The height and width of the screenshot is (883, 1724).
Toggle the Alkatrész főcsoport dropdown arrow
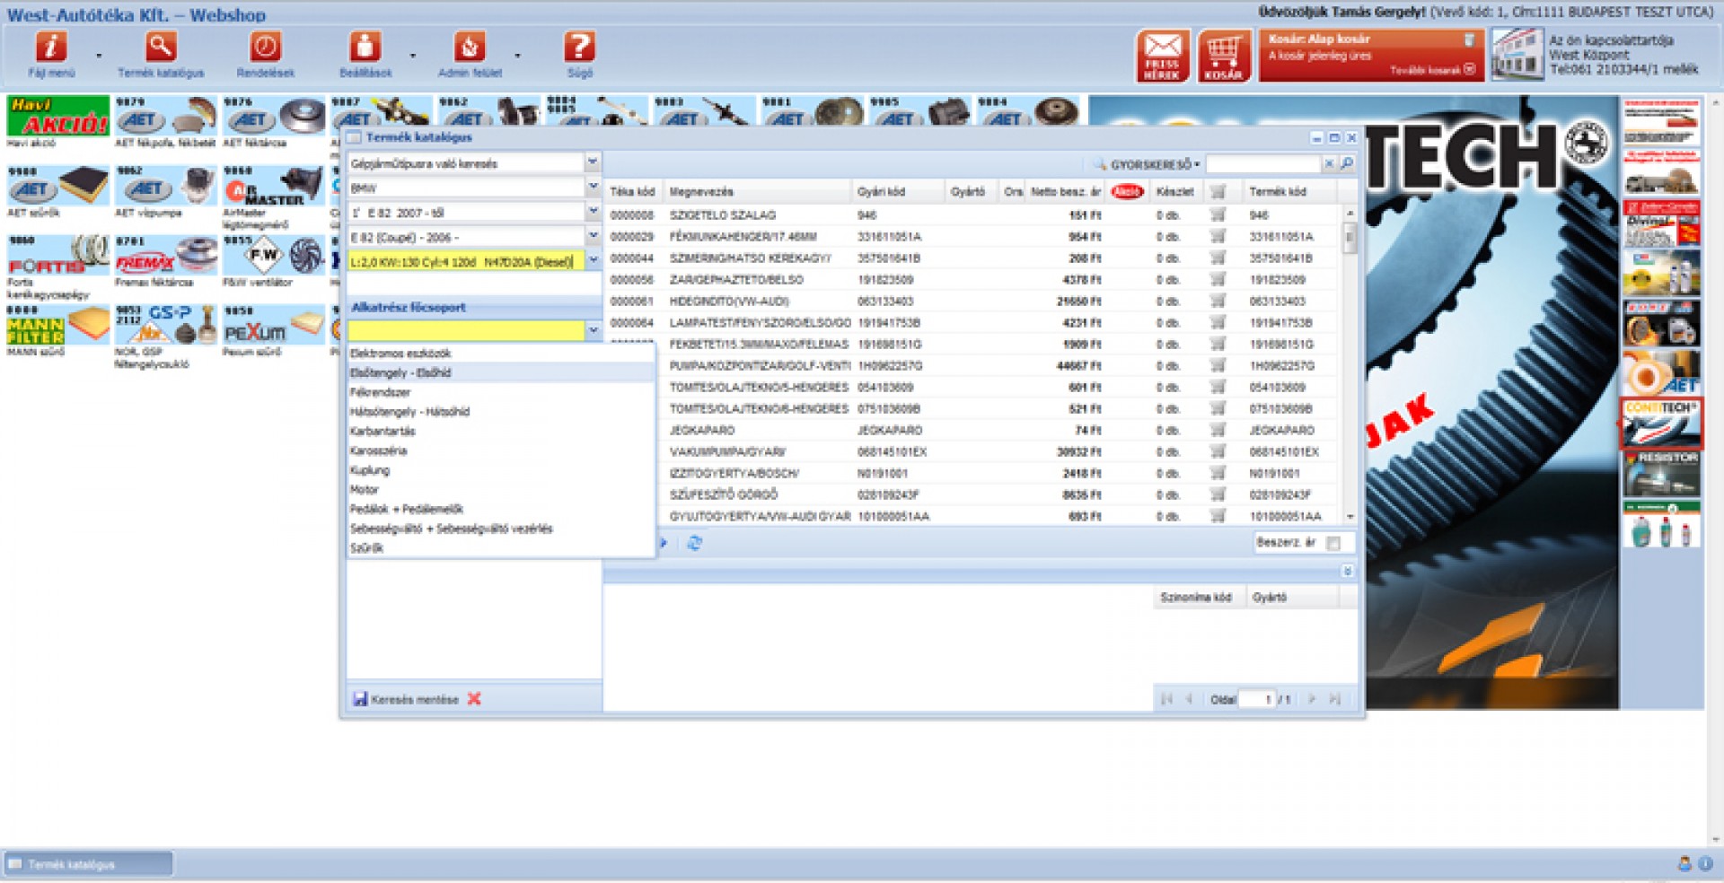pos(593,331)
